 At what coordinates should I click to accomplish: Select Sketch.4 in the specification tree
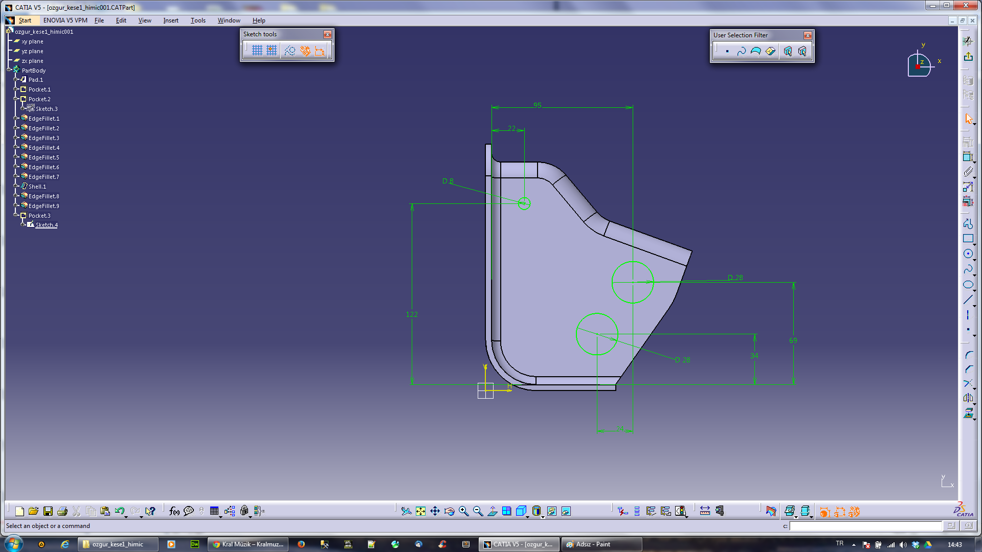coord(47,225)
